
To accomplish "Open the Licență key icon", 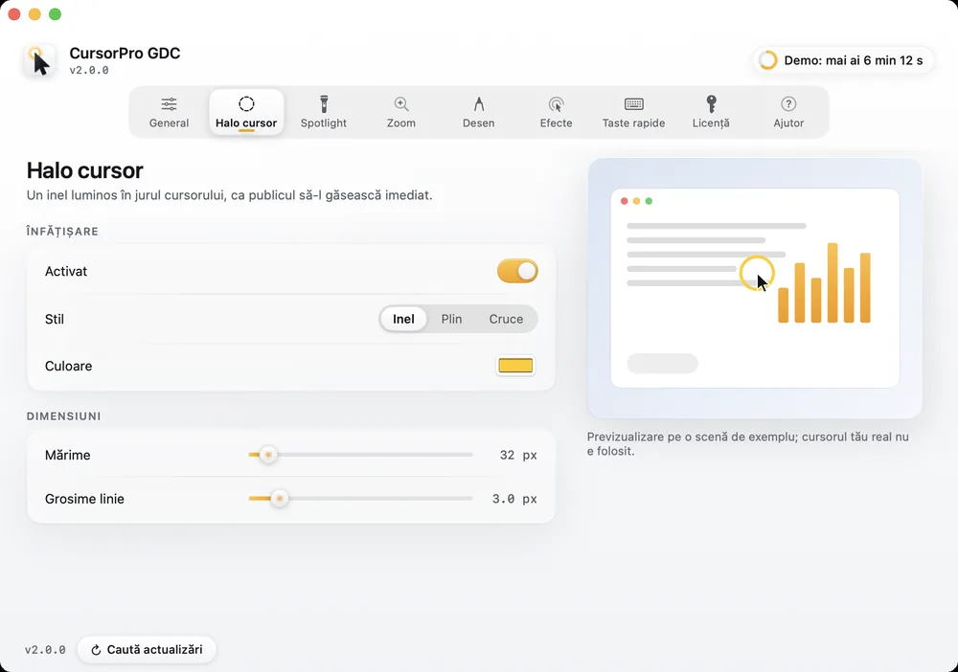I will 711,103.
